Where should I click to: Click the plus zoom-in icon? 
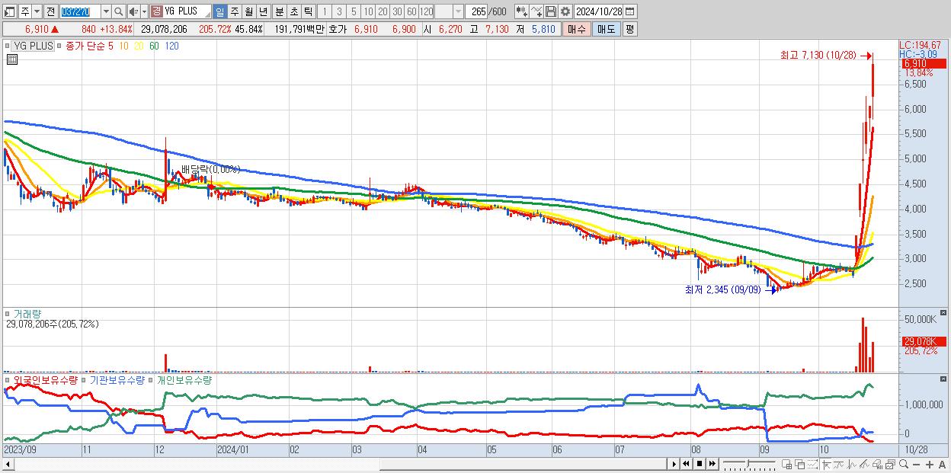930,465
